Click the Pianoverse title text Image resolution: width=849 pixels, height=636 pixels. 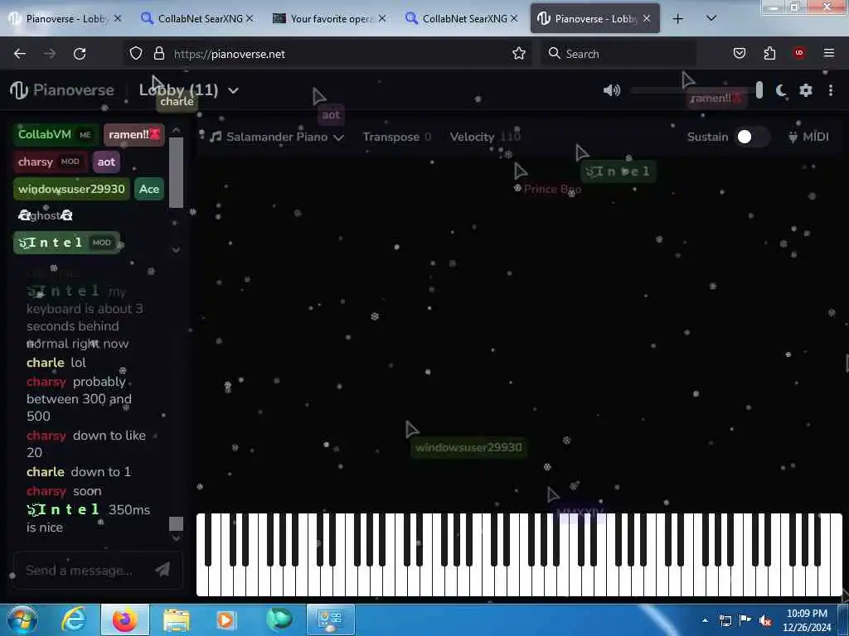[x=74, y=90]
